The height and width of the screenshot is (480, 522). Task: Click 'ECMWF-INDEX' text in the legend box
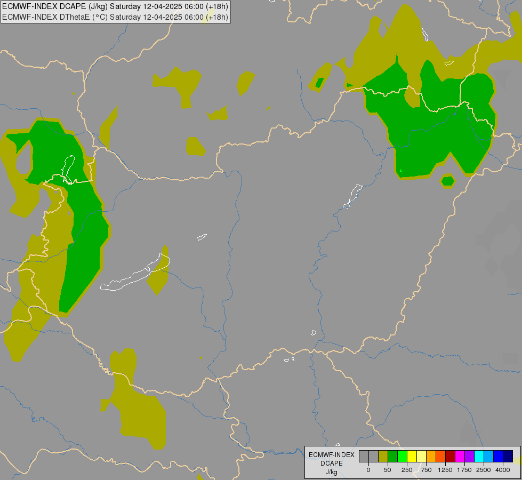332,455
